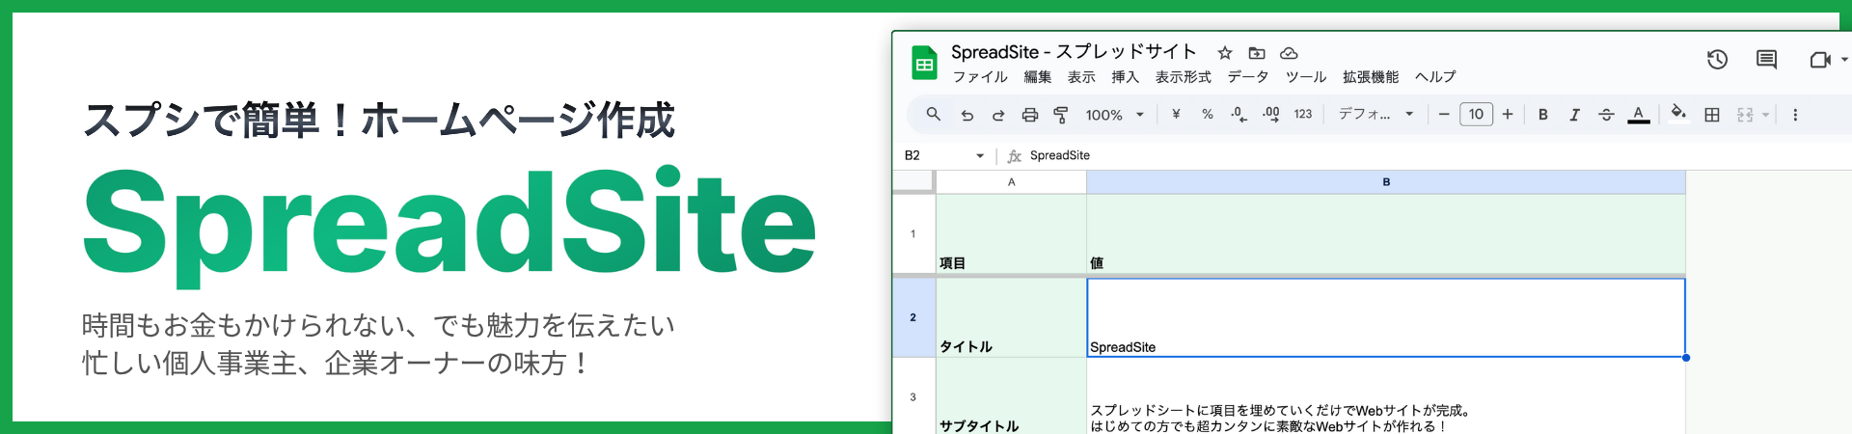Click the search menus magnifier icon
This screenshot has height=434, width=1852.
click(x=933, y=114)
